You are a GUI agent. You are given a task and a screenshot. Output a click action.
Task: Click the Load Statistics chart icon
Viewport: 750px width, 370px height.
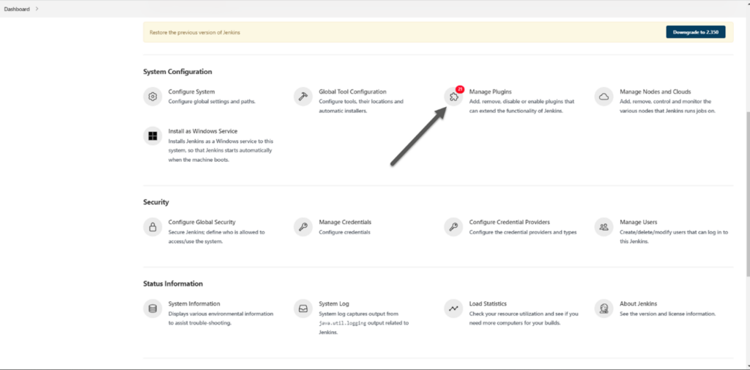[x=453, y=308]
